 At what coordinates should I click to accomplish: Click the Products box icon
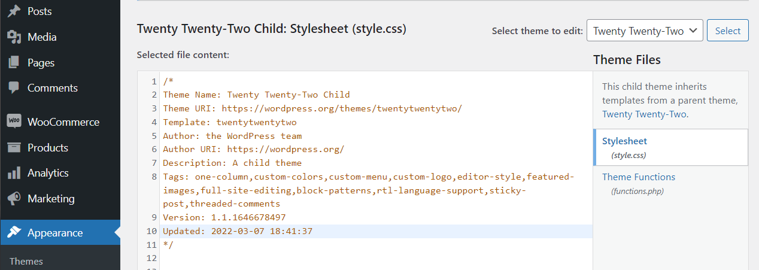pyautogui.click(x=14, y=148)
